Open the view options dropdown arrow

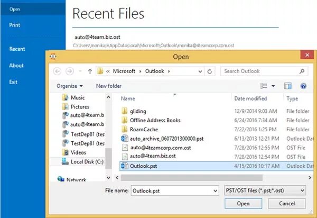click(x=273, y=86)
